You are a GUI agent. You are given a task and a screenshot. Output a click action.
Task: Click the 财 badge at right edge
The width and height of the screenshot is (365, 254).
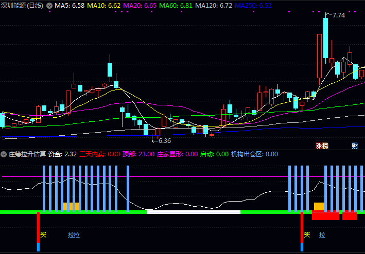coord(355,146)
